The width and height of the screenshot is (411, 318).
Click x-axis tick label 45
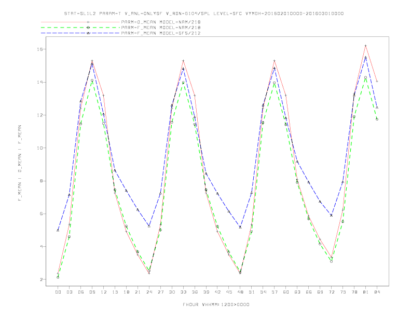[x=229, y=292]
